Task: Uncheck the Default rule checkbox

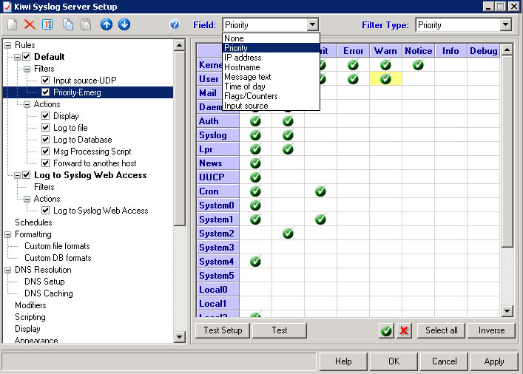Action: coord(27,57)
